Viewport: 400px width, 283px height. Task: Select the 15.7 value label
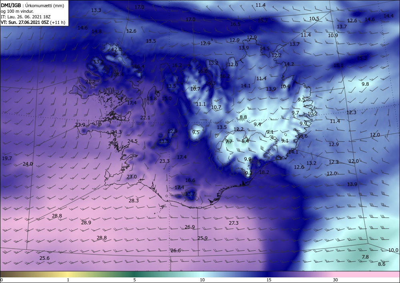(262, 20)
